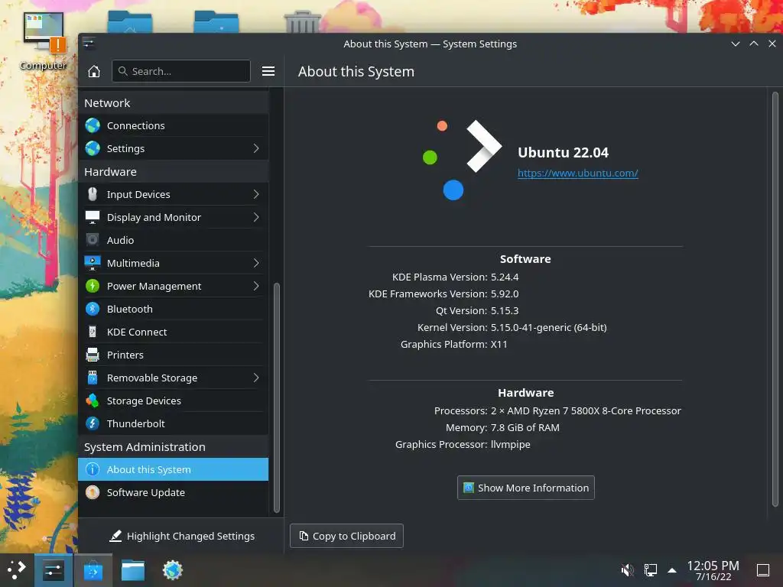Select the About this System info icon

click(x=93, y=470)
